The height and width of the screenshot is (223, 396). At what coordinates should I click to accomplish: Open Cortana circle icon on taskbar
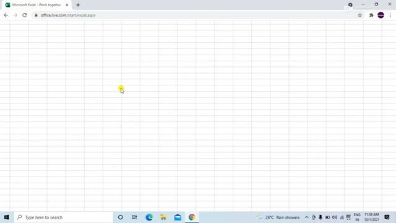(x=121, y=217)
